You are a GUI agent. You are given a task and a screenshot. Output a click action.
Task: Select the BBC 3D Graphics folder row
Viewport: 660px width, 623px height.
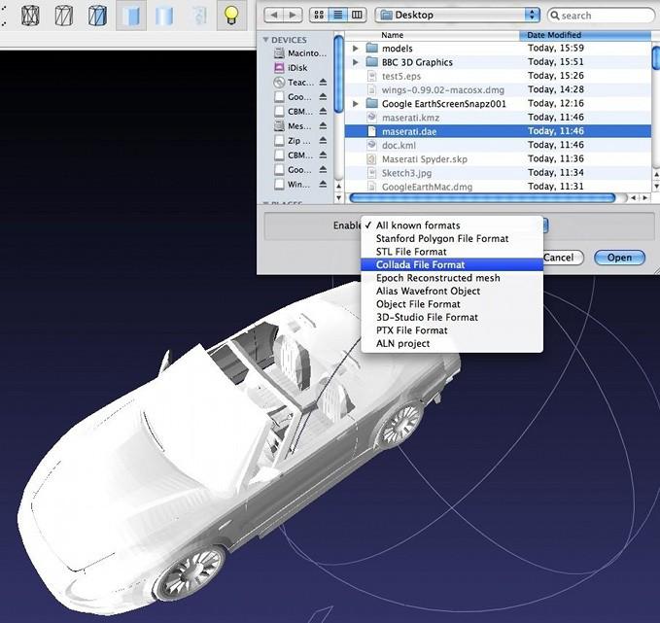(x=498, y=62)
